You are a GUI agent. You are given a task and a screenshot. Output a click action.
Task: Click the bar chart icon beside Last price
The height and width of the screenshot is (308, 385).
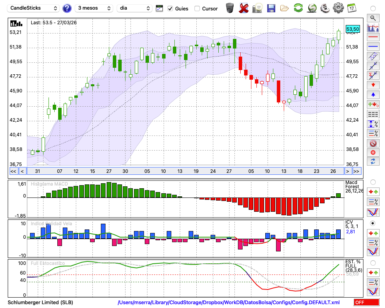(16, 23)
